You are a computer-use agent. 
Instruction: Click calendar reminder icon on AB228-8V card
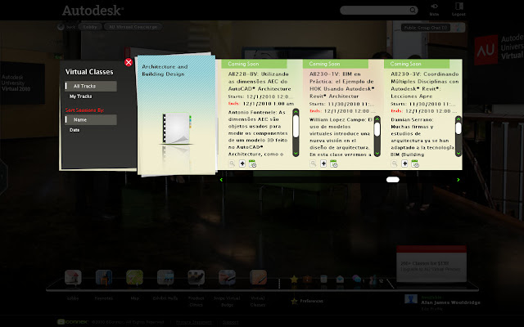click(x=252, y=163)
